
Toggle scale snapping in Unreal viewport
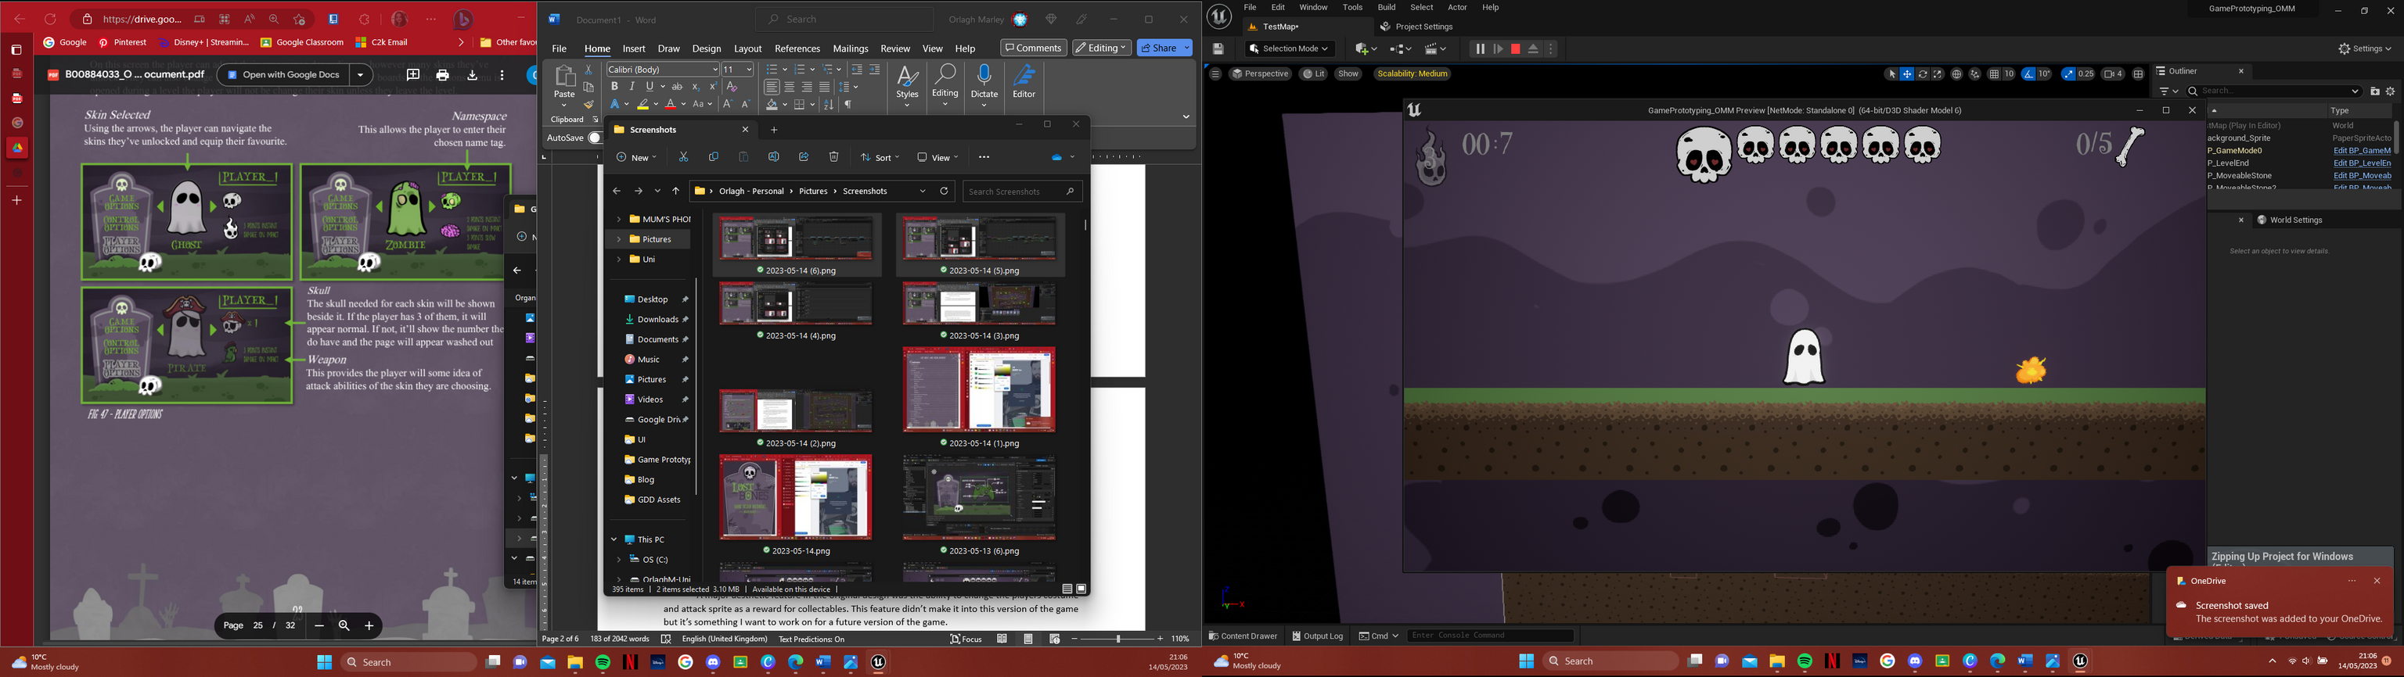pyautogui.click(x=2068, y=73)
